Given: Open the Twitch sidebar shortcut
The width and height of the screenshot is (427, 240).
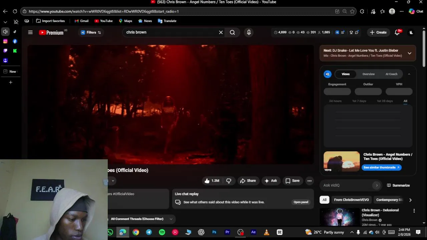Looking at the screenshot, I should pyautogui.click(x=5, y=51).
